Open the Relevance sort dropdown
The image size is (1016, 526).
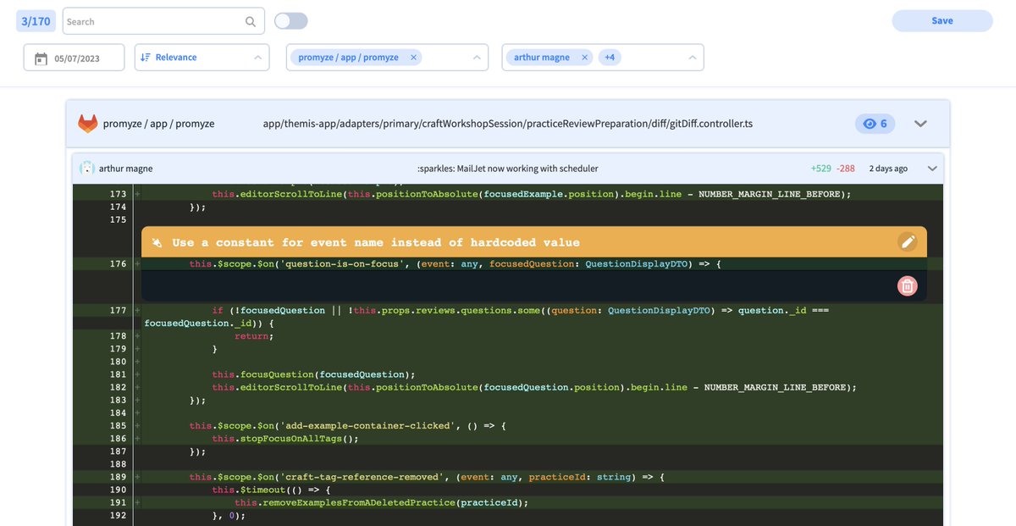[202, 58]
